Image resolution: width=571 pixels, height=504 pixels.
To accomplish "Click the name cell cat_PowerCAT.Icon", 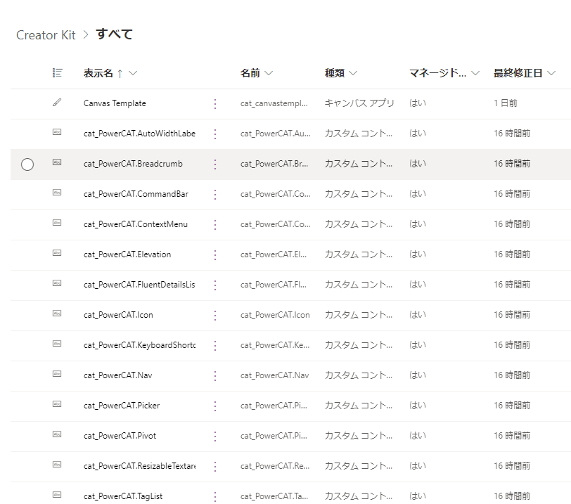I will coord(275,315).
